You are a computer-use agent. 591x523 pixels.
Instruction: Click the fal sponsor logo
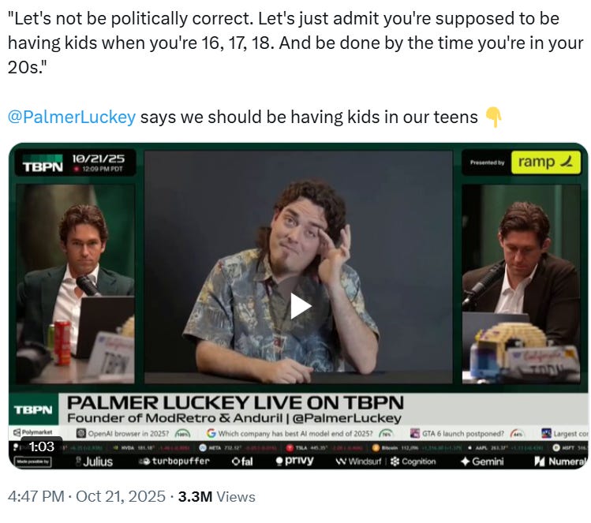(242, 461)
